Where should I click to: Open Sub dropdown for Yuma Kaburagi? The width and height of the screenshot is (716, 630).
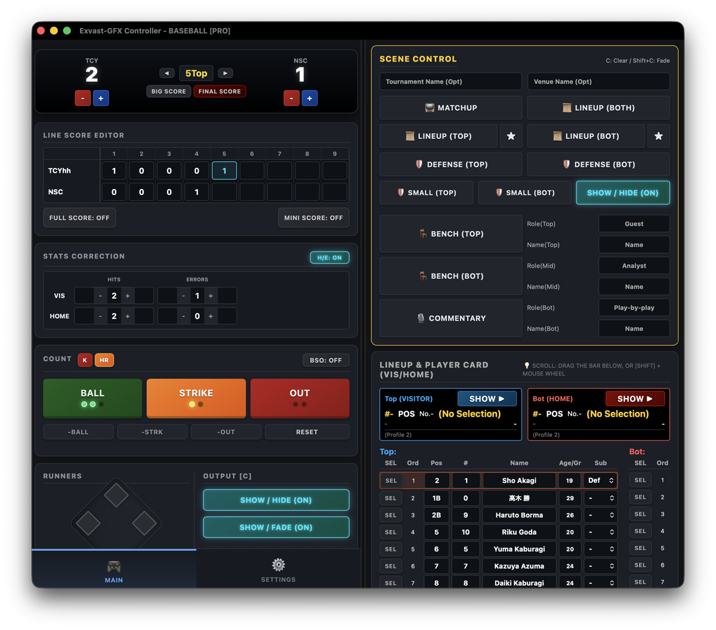[600, 549]
